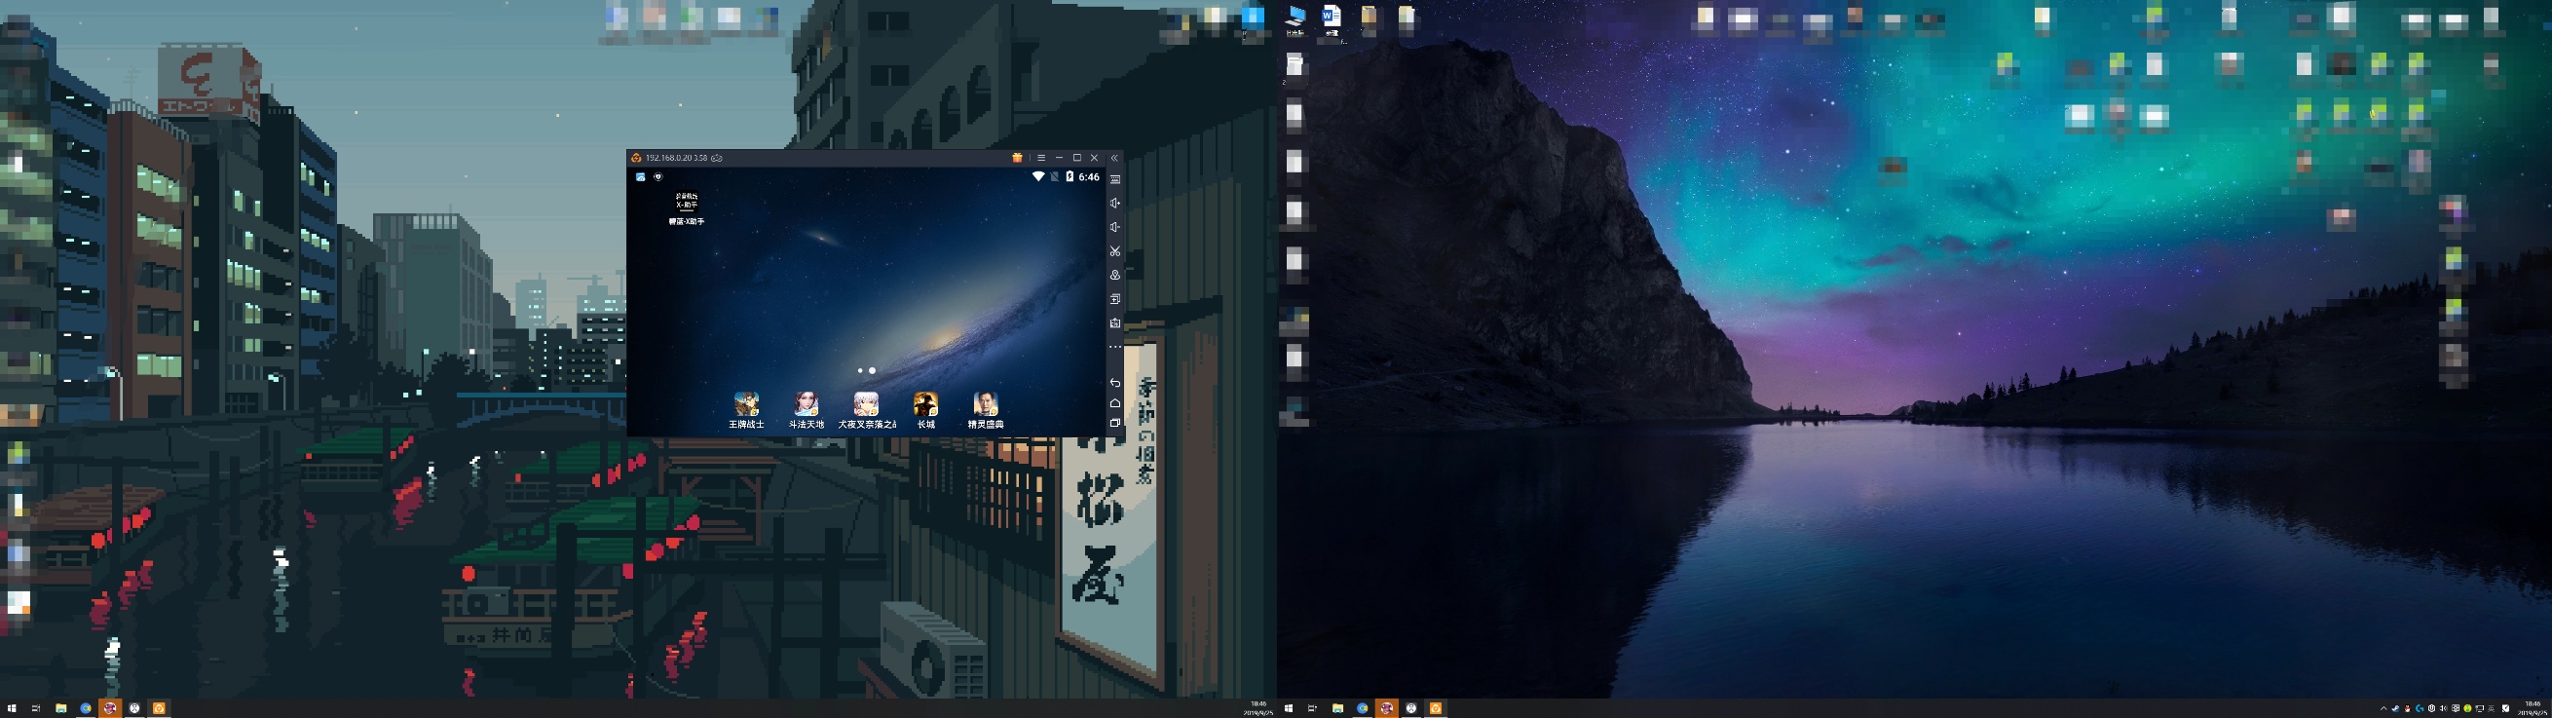Launch the 斗法天地 game app
This screenshot has width=2552, height=718.
[x=806, y=404]
